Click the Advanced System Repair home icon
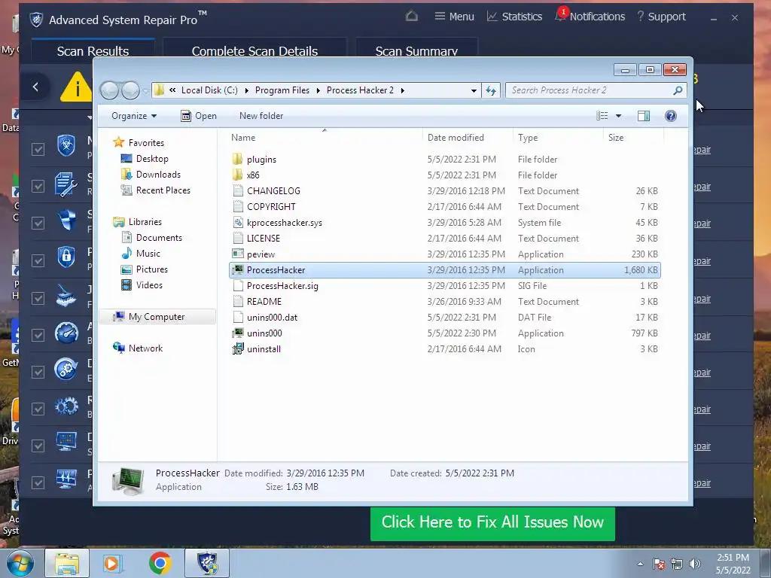 point(412,17)
